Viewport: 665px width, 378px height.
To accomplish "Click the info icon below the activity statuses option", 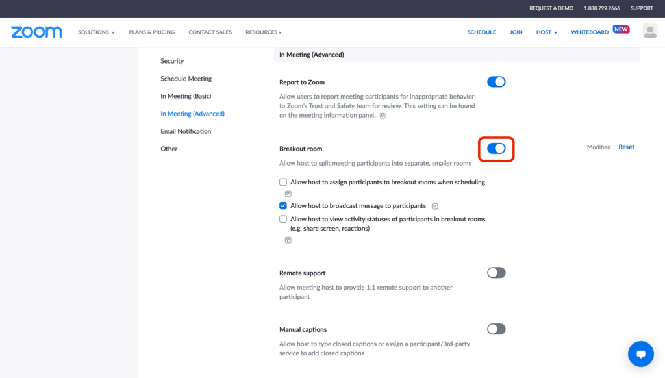I will click(x=288, y=240).
